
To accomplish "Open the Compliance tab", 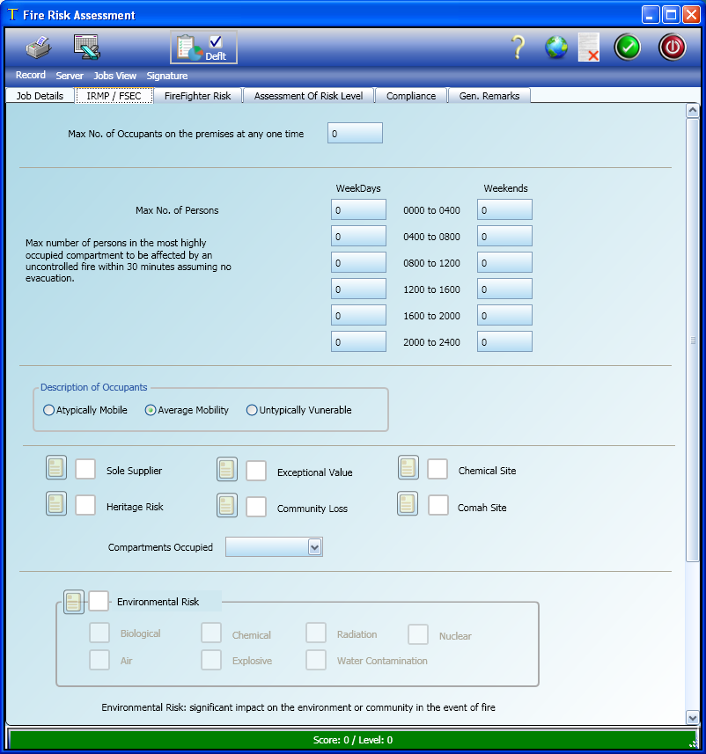I will coord(410,96).
